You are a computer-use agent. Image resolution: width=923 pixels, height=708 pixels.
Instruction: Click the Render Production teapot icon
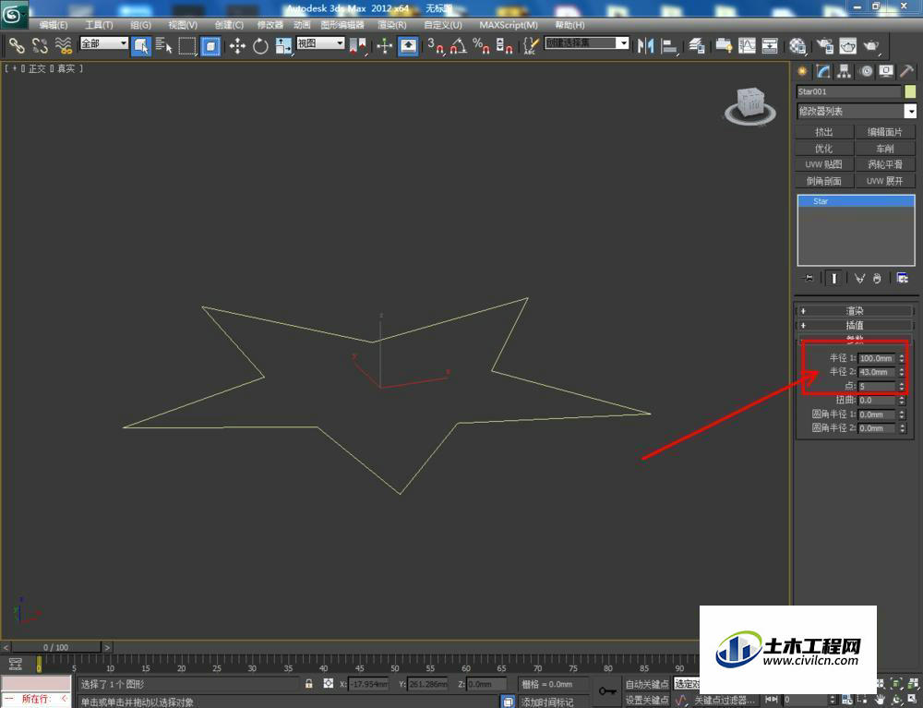tap(871, 45)
